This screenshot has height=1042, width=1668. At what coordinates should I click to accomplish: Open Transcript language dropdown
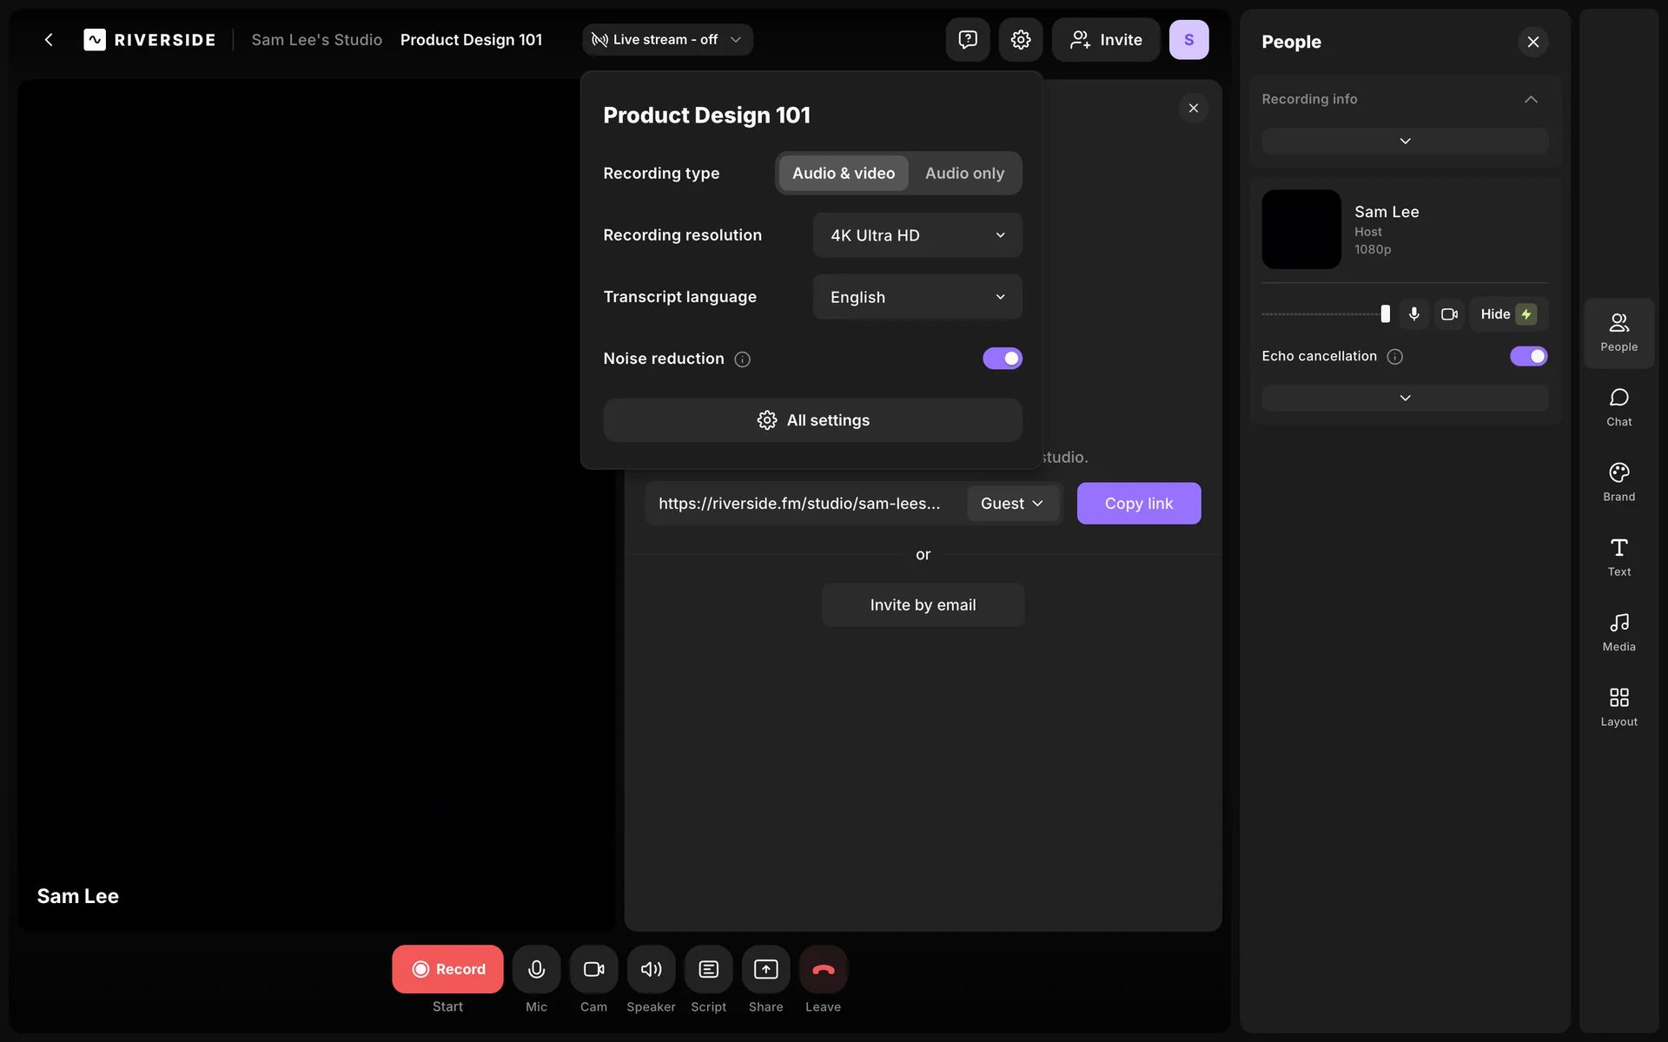[917, 297]
